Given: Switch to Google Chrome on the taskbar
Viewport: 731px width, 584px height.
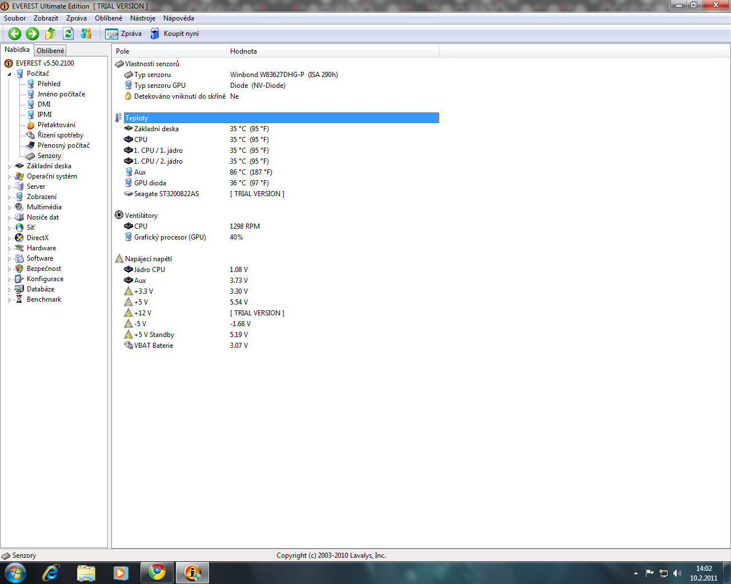Looking at the screenshot, I should coord(157,573).
